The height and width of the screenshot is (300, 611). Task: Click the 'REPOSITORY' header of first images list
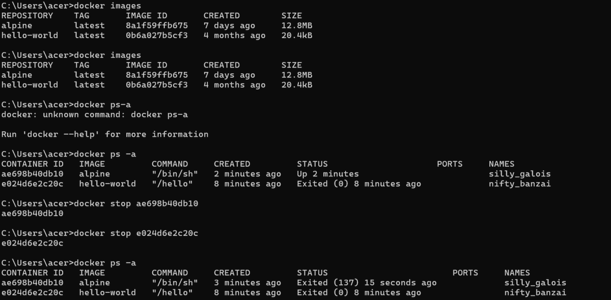click(x=27, y=16)
